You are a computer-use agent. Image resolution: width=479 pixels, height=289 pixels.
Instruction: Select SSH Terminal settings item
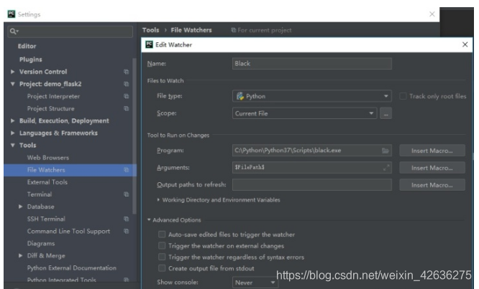46,219
